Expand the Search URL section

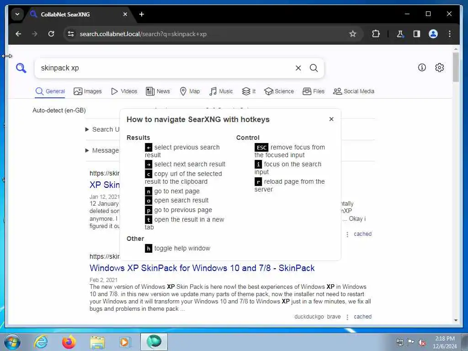coord(102,129)
